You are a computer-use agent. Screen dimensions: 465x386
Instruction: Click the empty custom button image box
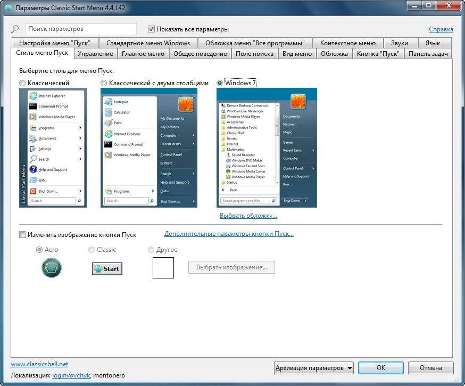pyautogui.click(x=163, y=268)
